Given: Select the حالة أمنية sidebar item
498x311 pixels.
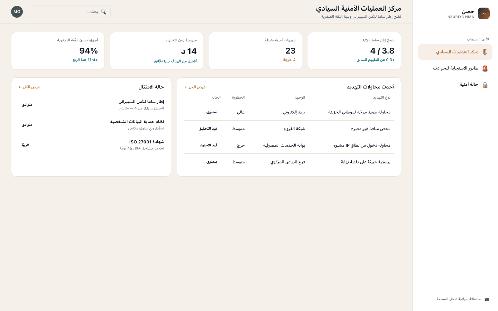Looking at the screenshot, I should point(455,85).
